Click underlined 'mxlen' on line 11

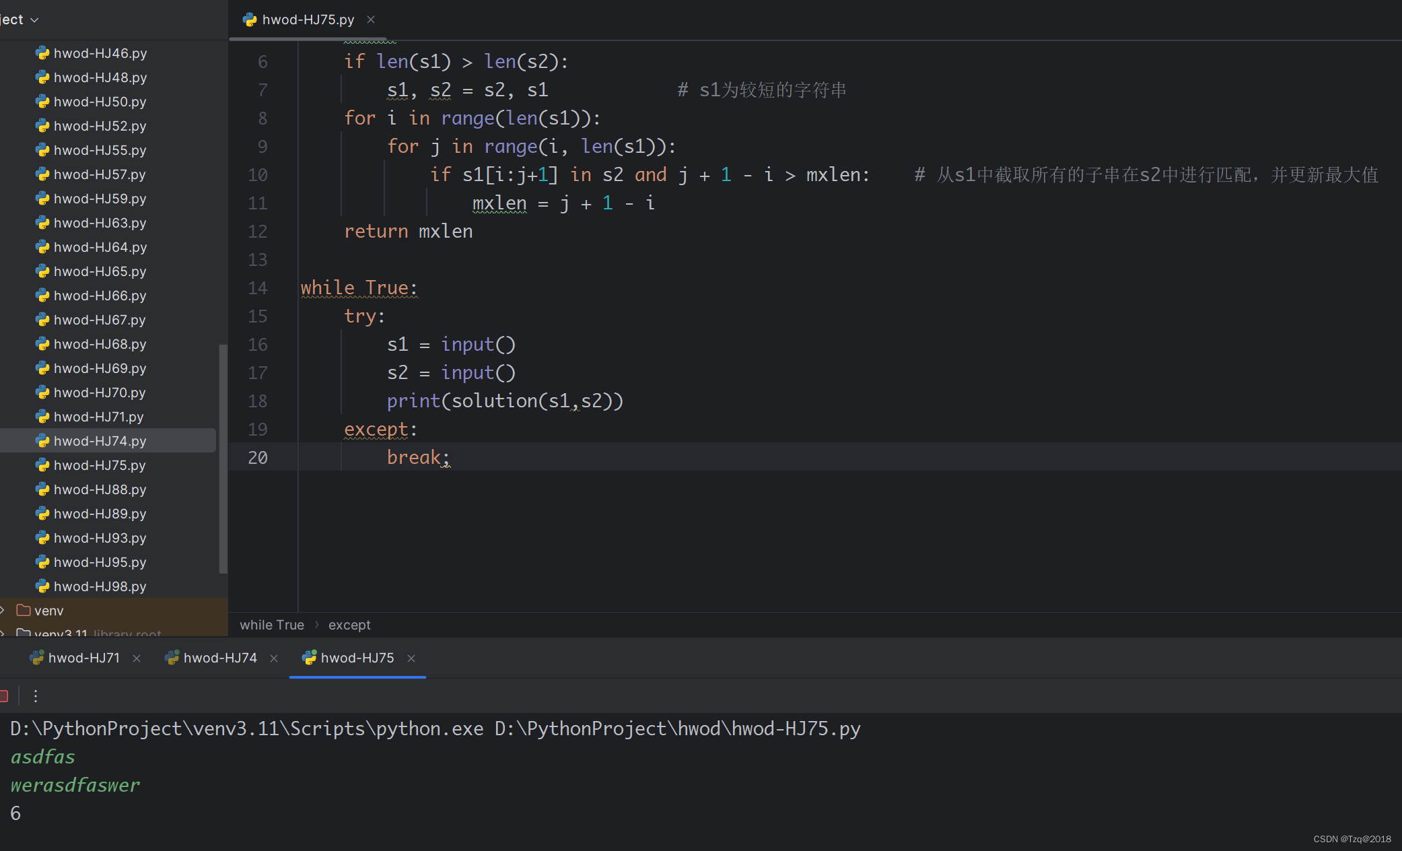pos(499,203)
